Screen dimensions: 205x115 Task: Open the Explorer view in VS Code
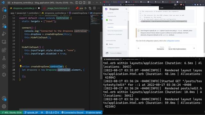(x=4, y=9)
